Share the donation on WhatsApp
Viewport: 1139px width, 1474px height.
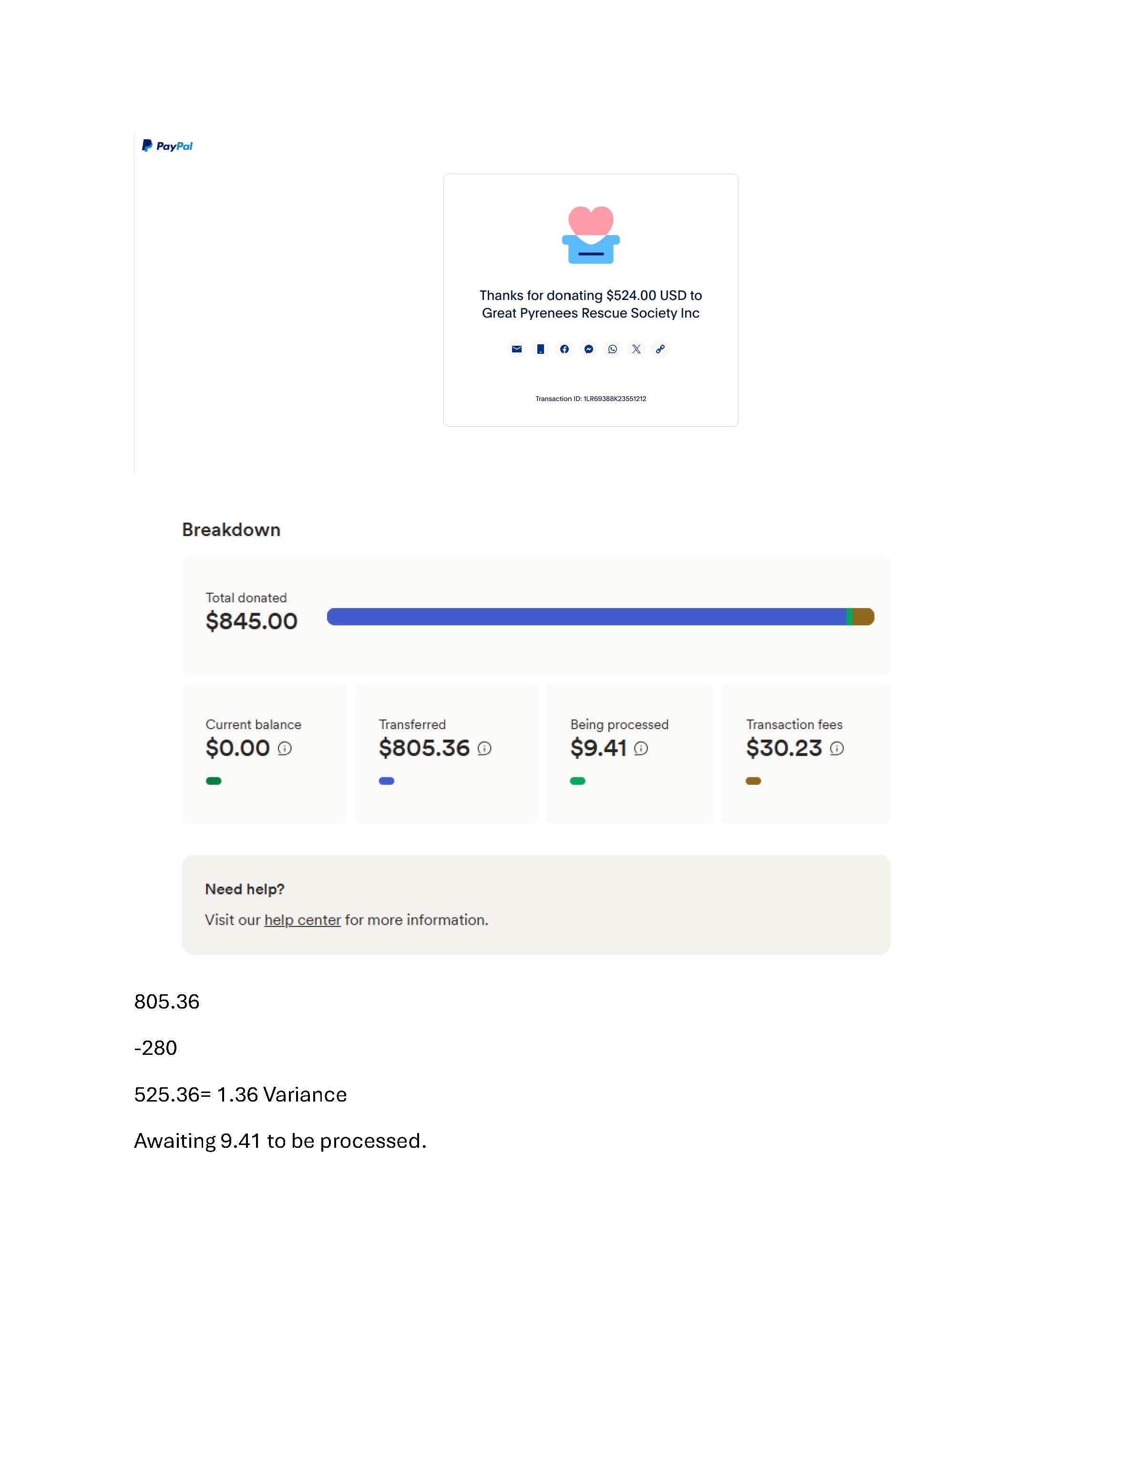tap(612, 349)
